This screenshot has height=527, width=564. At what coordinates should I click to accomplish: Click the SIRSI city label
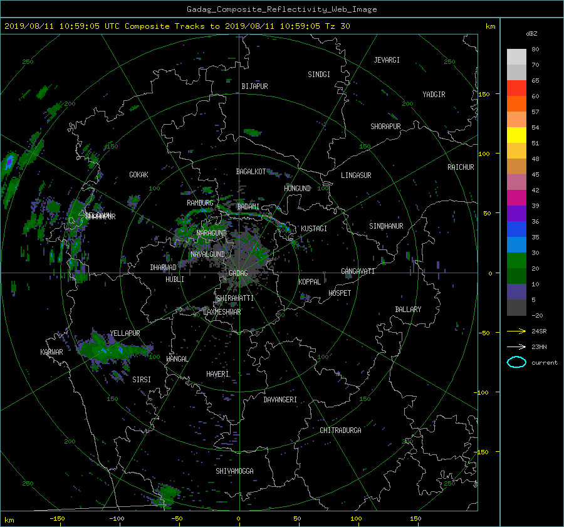coord(142,380)
